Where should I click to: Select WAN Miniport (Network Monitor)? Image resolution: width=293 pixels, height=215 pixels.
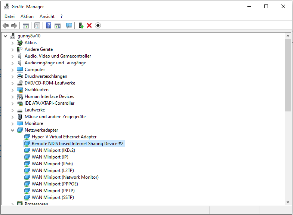tap(65, 177)
